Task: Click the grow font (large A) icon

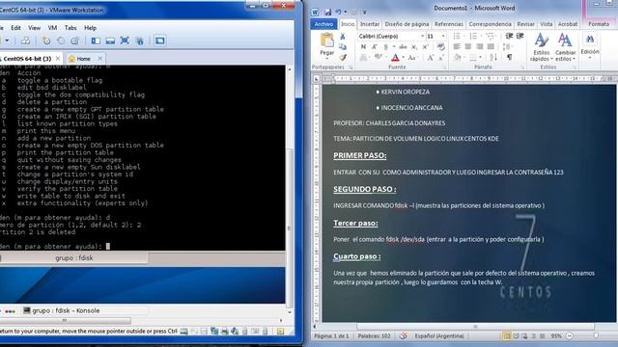Action: tap(430, 58)
